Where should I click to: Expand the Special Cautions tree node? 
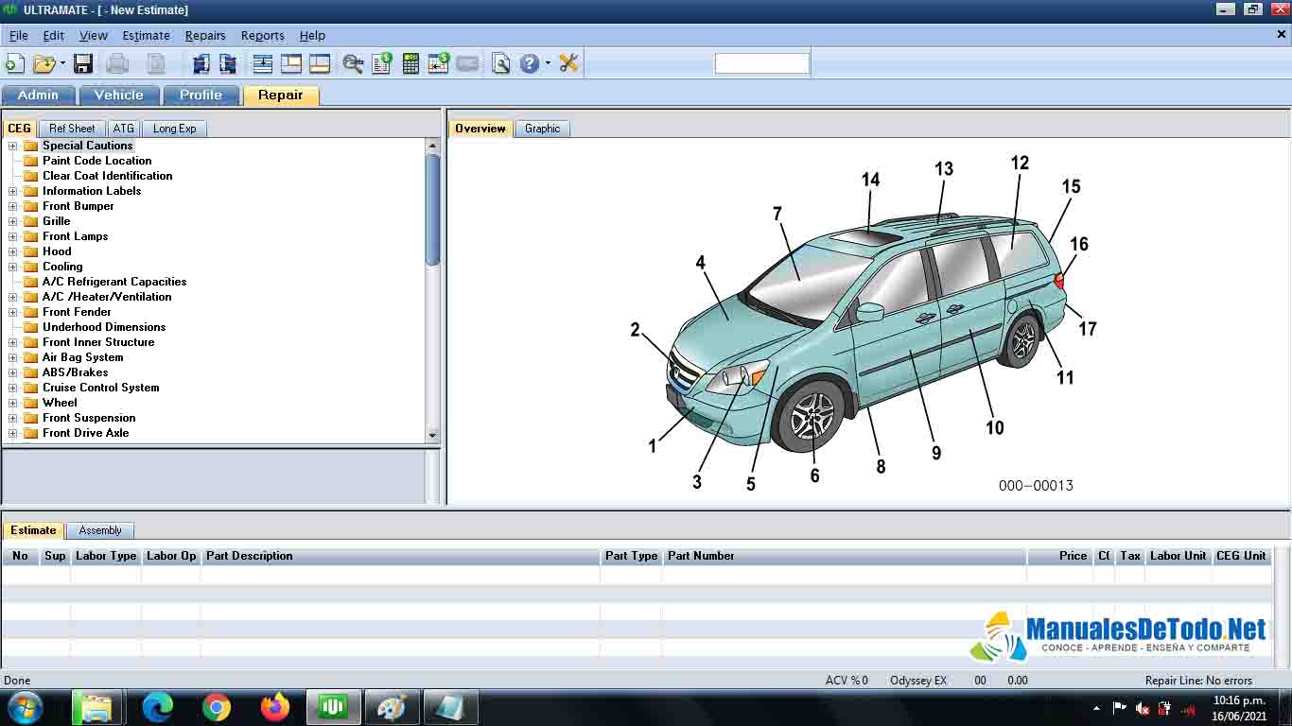tap(13, 146)
